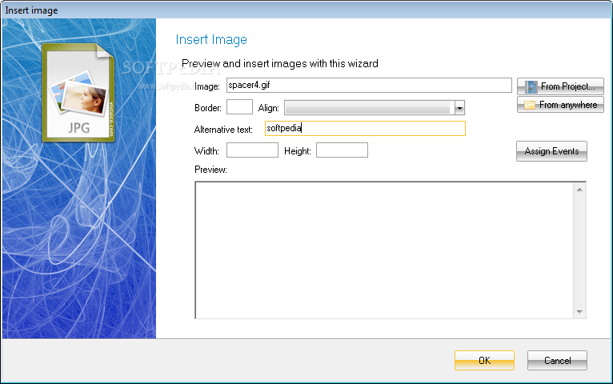Focus the Image filename field with spacer4.gif

click(368, 86)
